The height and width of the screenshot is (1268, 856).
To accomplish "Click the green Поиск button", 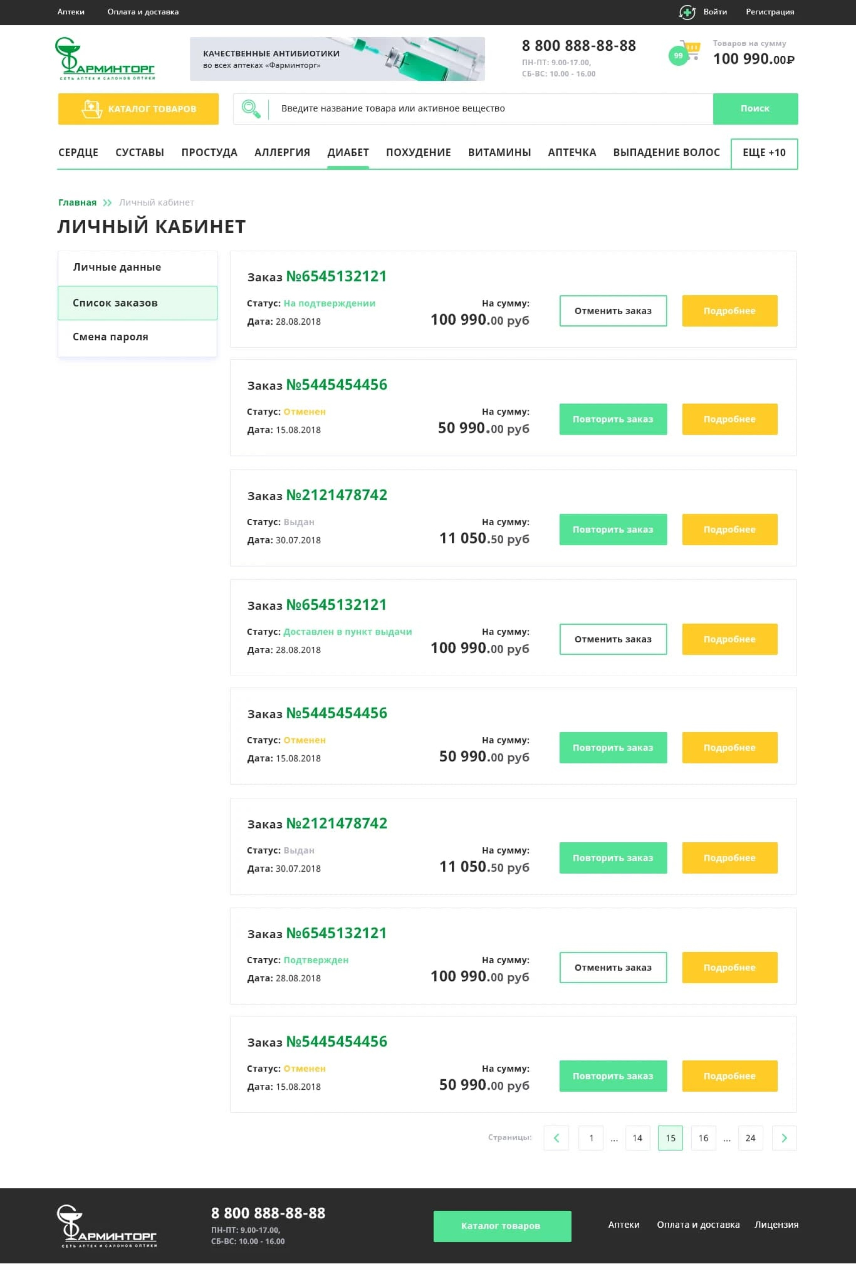I will [755, 109].
